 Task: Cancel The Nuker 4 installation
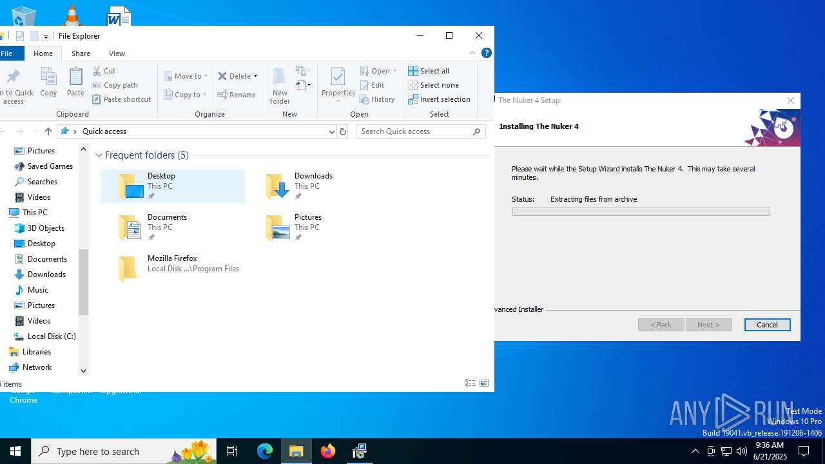[x=767, y=325]
